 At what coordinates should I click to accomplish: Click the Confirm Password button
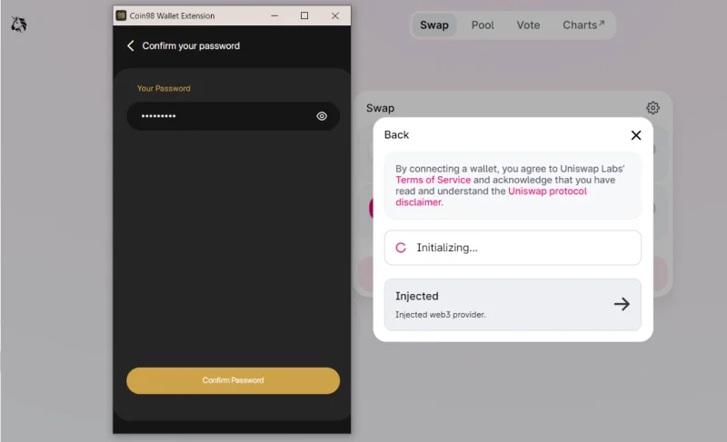coord(233,380)
